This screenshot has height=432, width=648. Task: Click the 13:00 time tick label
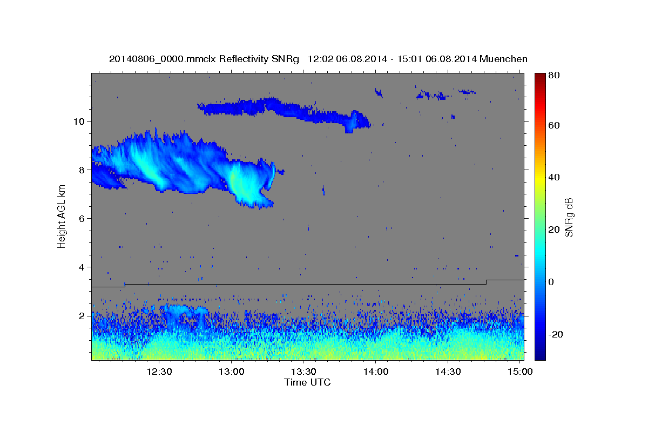pyautogui.click(x=232, y=372)
